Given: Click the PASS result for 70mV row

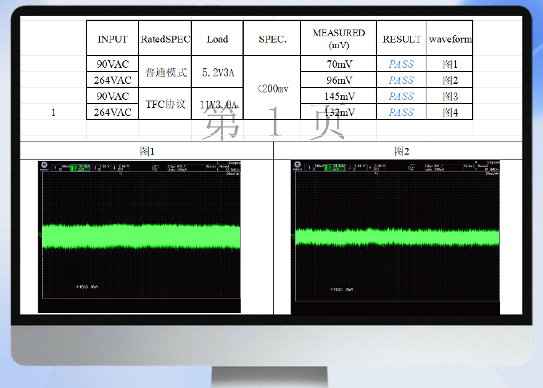Looking at the screenshot, I should point(401,64).
